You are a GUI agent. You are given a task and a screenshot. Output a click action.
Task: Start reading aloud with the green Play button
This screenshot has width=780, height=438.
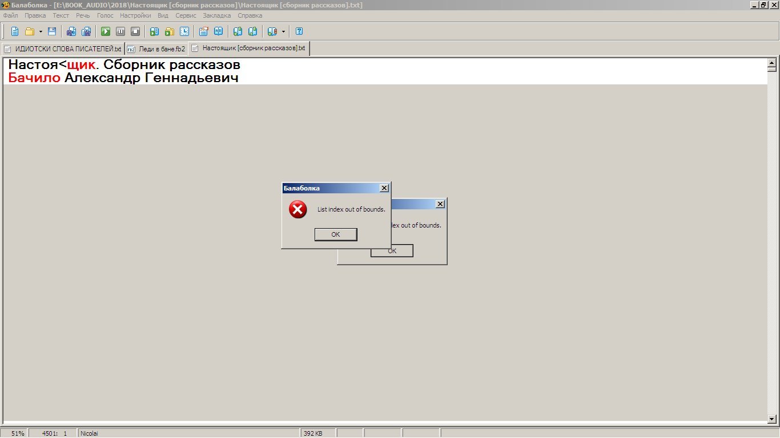coord(106,31)
